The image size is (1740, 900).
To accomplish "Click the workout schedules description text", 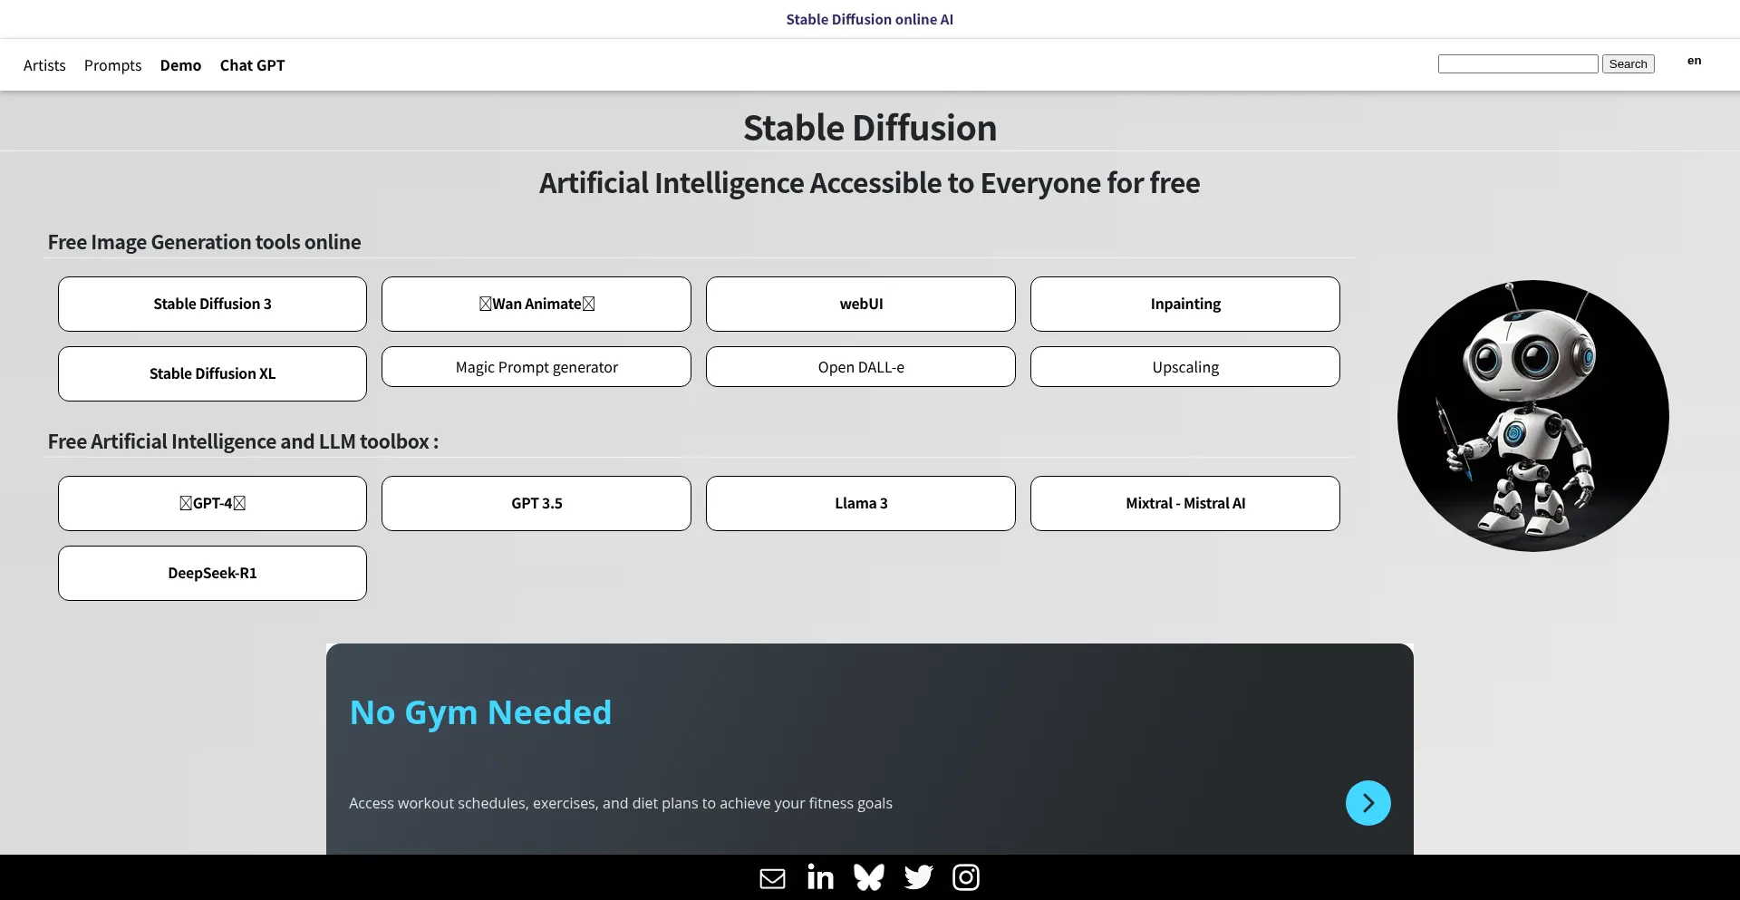I will click(621, 803).
